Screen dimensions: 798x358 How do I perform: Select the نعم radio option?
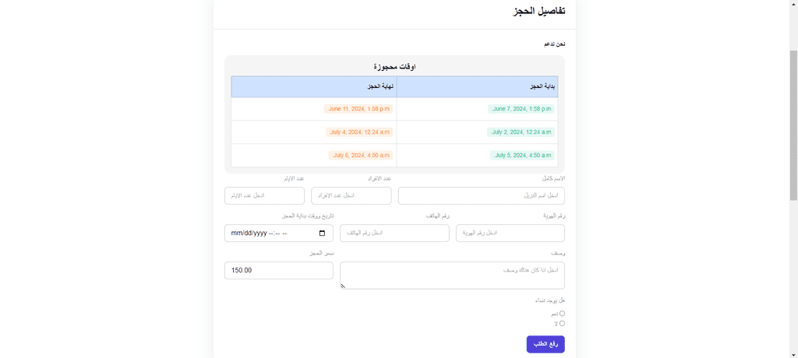pyautogui.click(x=563, y=314)
